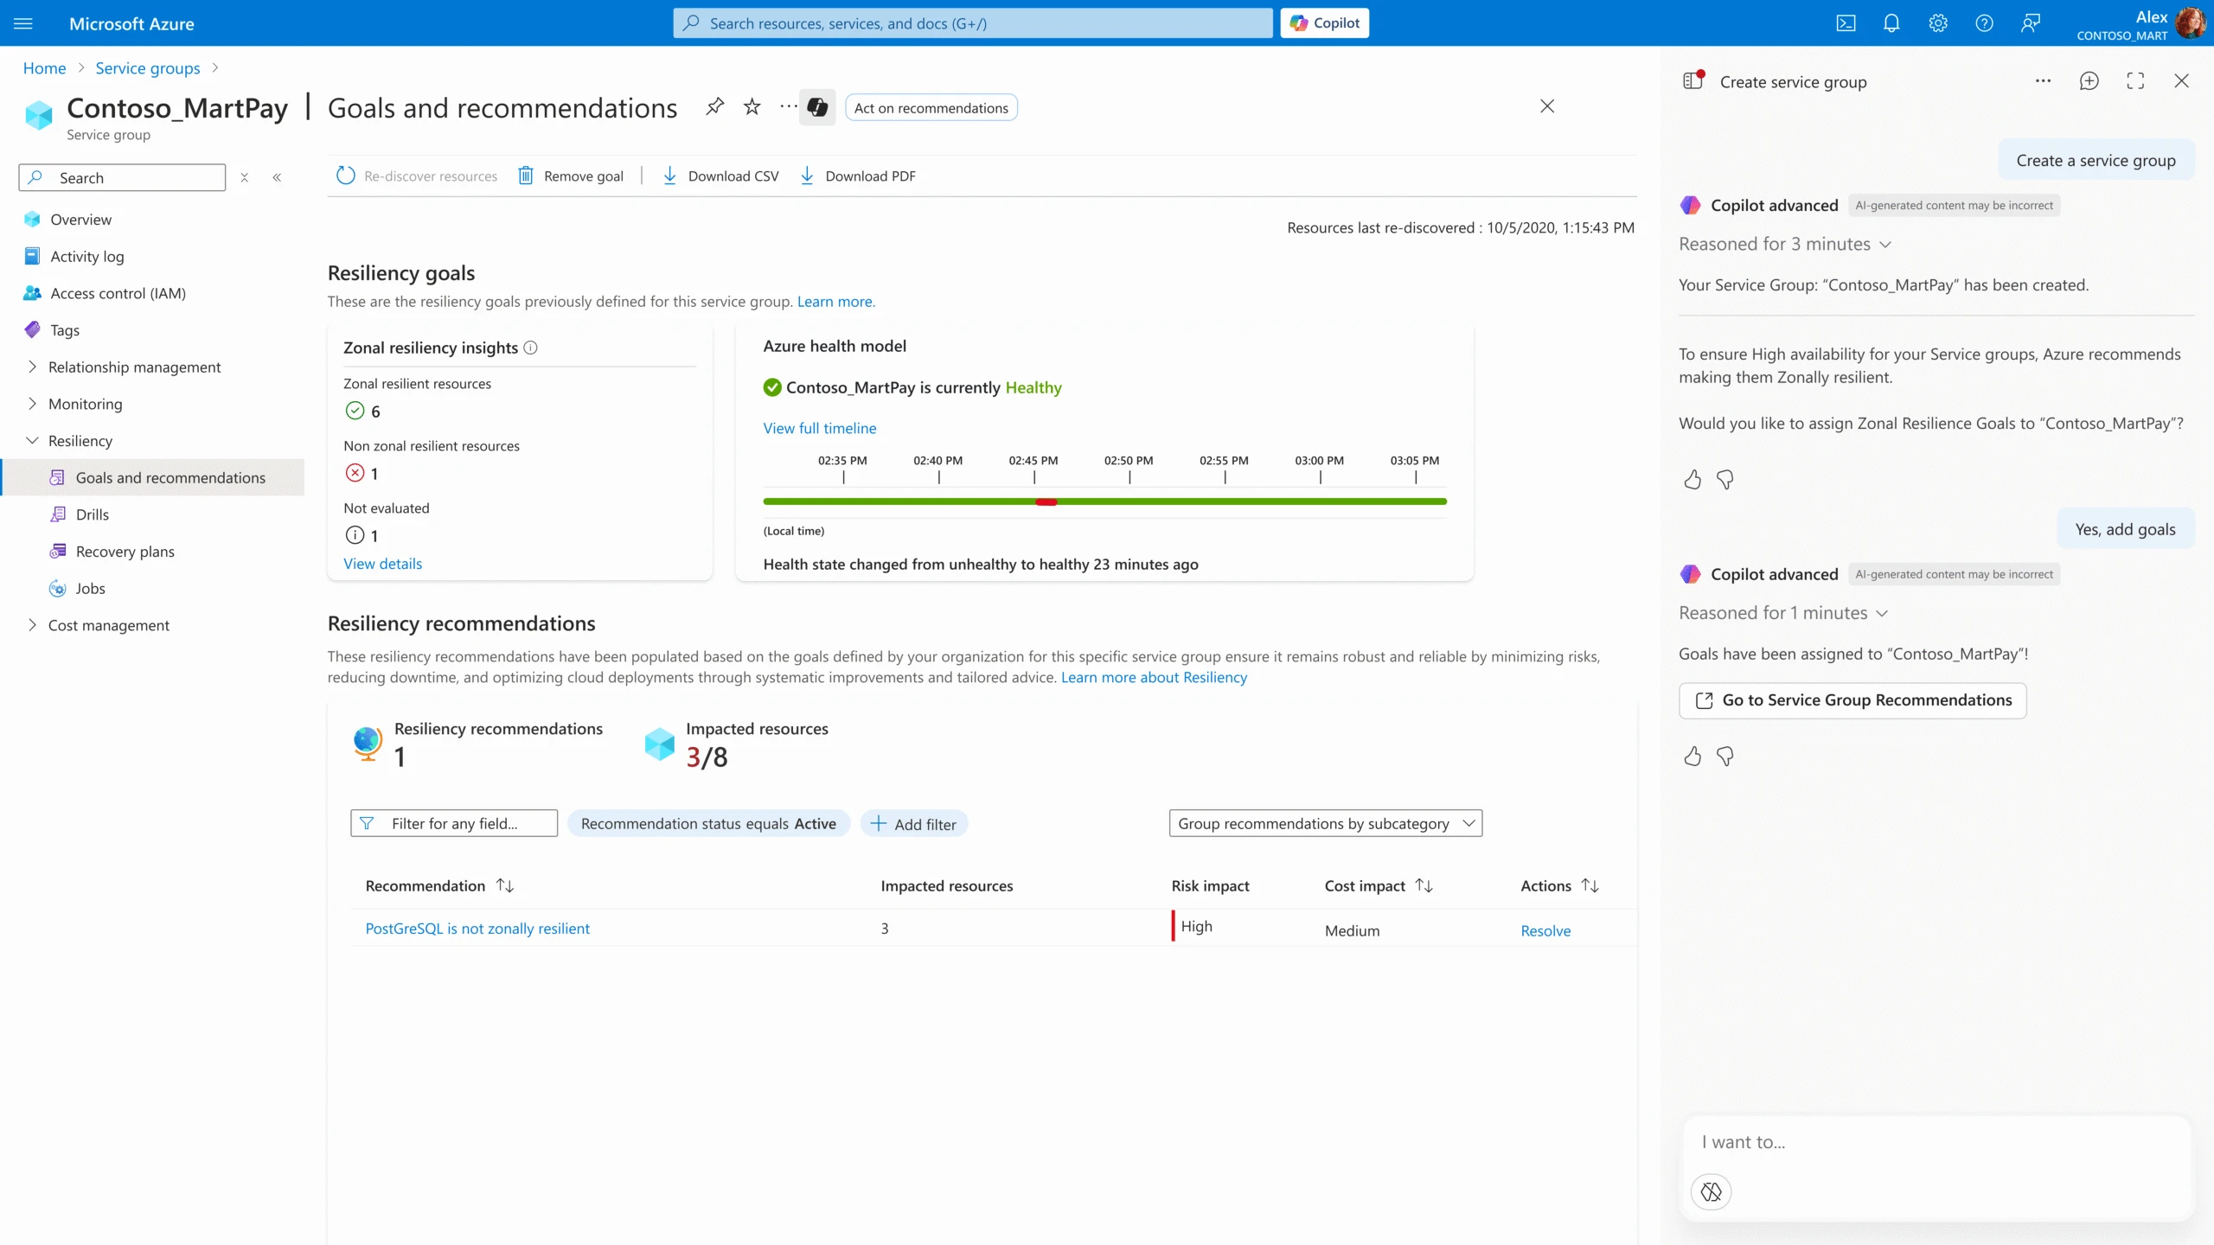Show info for Zonal resiliency insights
The width and height of the screenshot is (2214, 1245).
click(x=531, y=348)
